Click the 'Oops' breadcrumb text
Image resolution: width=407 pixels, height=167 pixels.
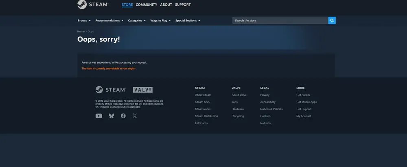click(91, 32)
